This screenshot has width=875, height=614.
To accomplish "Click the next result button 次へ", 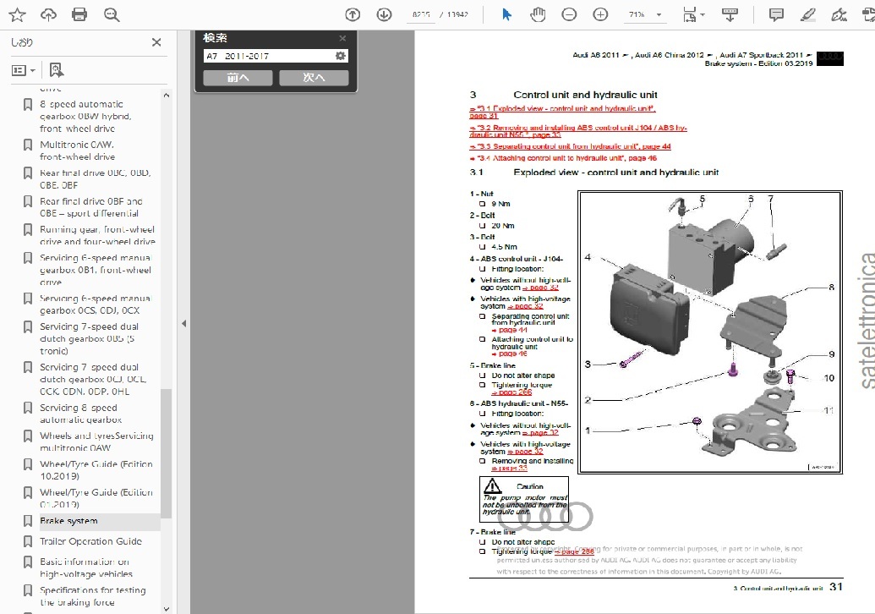I will pyautogui.click(x=314, y=78).
